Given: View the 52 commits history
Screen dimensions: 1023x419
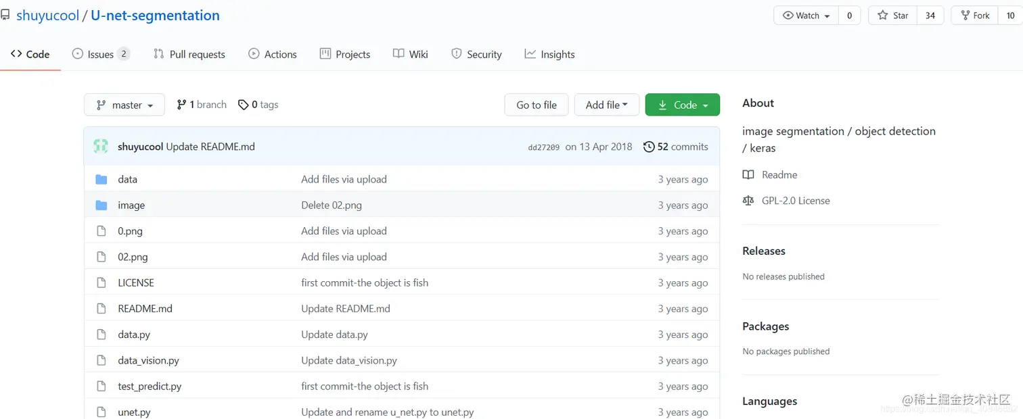Looking at the screenshot, I should click(675, 147).
